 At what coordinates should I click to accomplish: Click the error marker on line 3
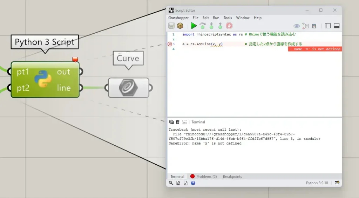coord(170,44)
